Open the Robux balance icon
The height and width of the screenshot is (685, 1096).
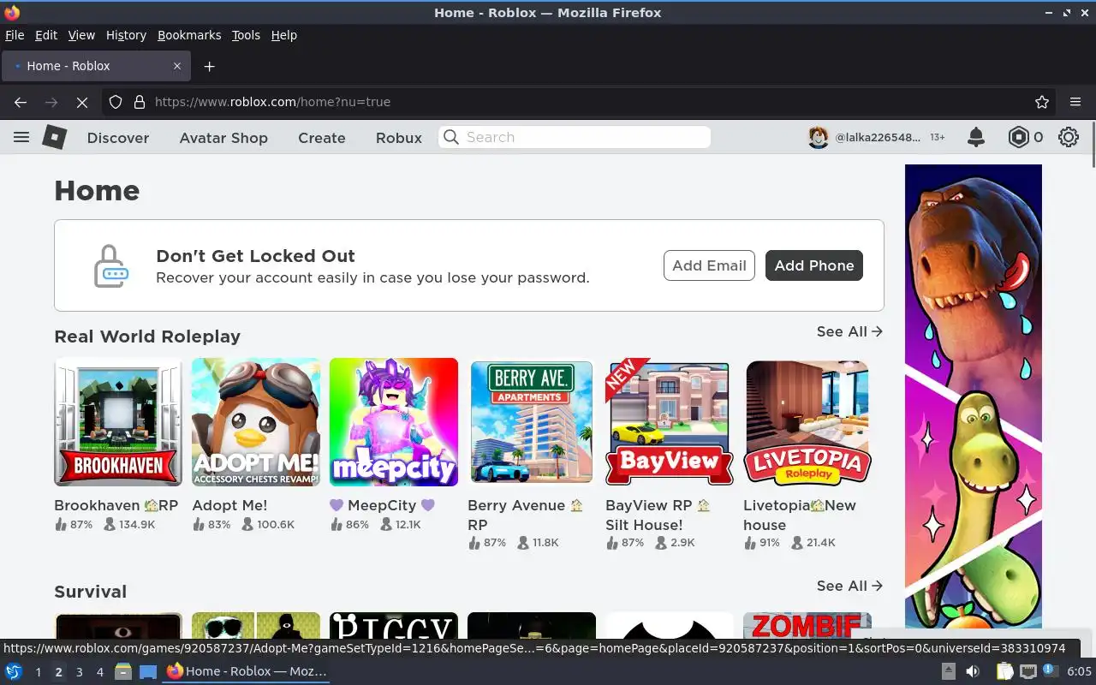pos(1018,137)
